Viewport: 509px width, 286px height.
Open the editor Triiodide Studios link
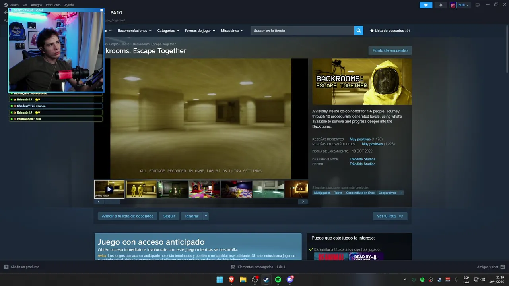point(362,164)
